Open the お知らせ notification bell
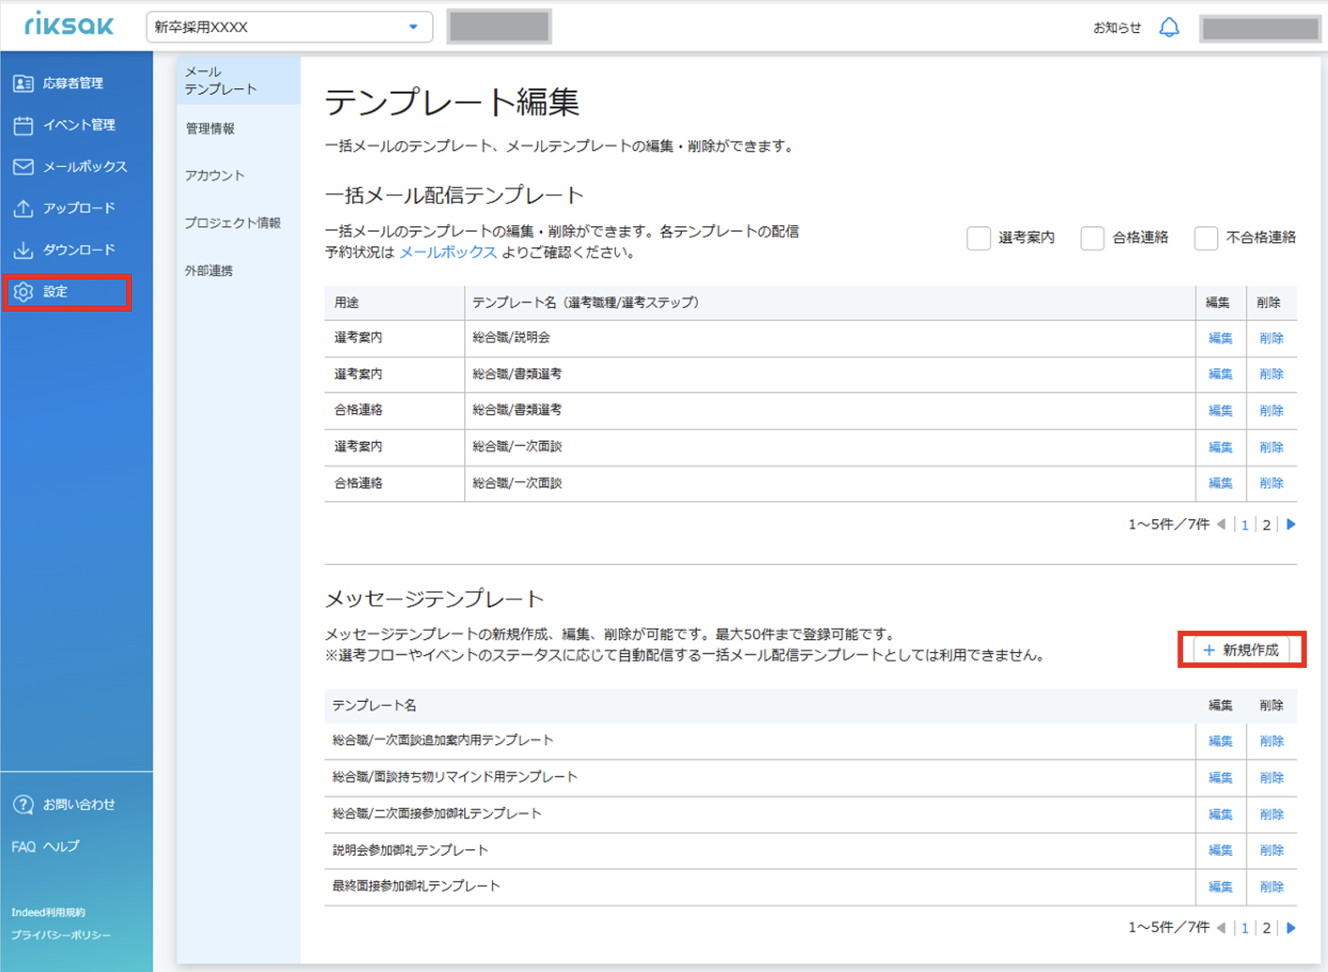This screenshot has height=972, width=1328. pos(1169,27)
